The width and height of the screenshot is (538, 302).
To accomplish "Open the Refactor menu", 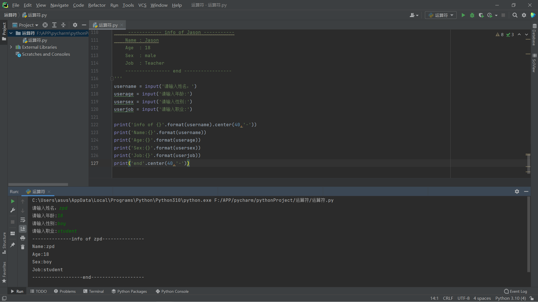I will click(97, 5).
